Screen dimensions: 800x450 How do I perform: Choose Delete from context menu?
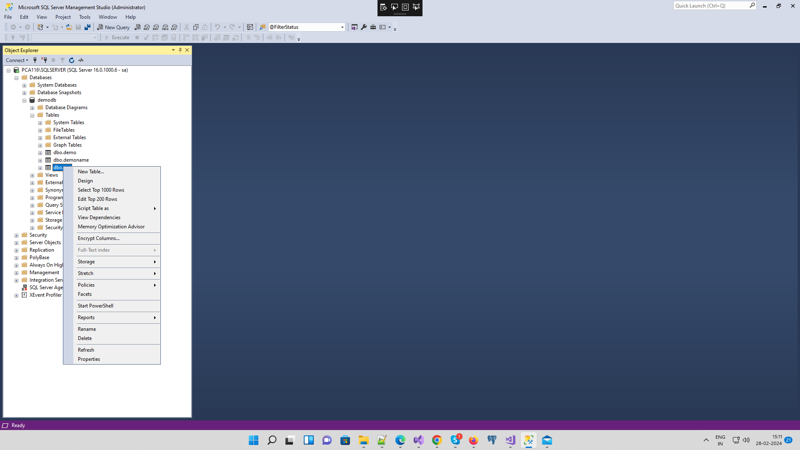click(112, 338)
